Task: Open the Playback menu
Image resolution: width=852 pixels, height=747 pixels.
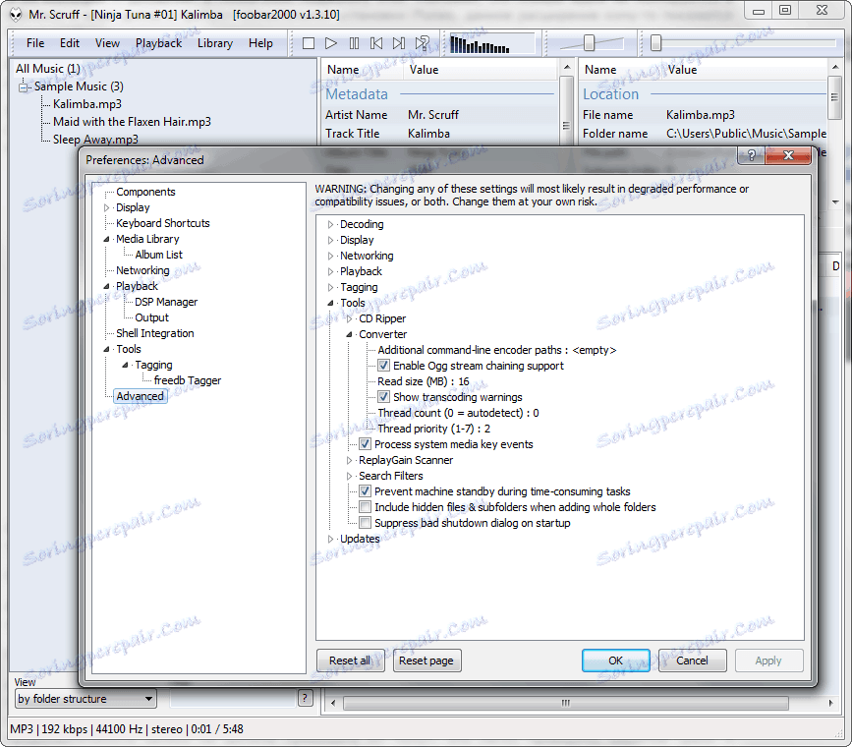Action: point(158,43)
